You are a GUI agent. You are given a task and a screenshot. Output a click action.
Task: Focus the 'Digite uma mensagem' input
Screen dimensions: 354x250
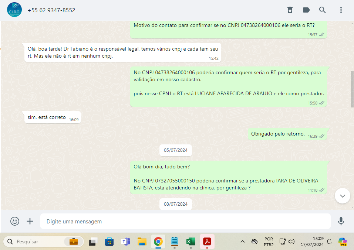pos(185,221)
